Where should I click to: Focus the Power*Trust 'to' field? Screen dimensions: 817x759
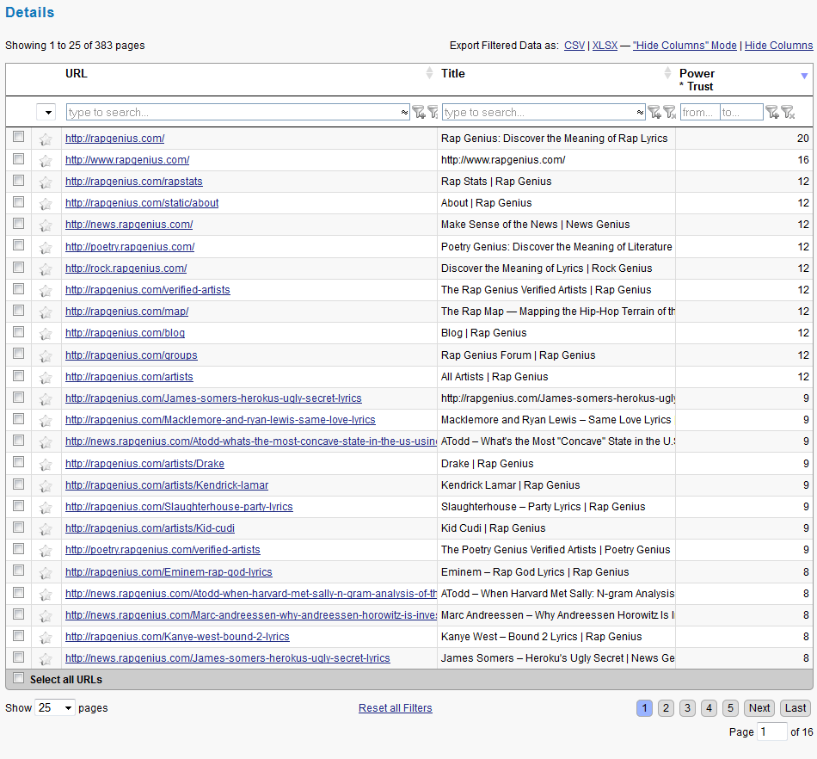coord(742,112)
